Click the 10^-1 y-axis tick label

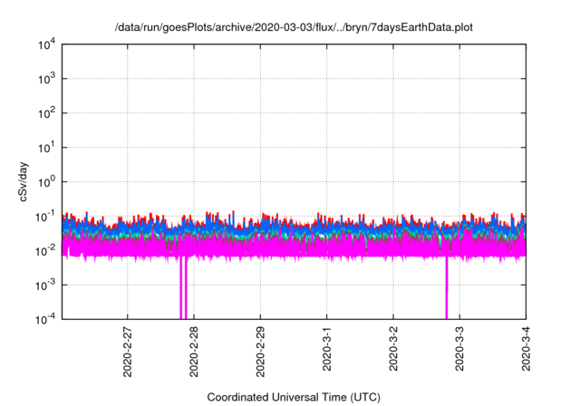(46, 217)
